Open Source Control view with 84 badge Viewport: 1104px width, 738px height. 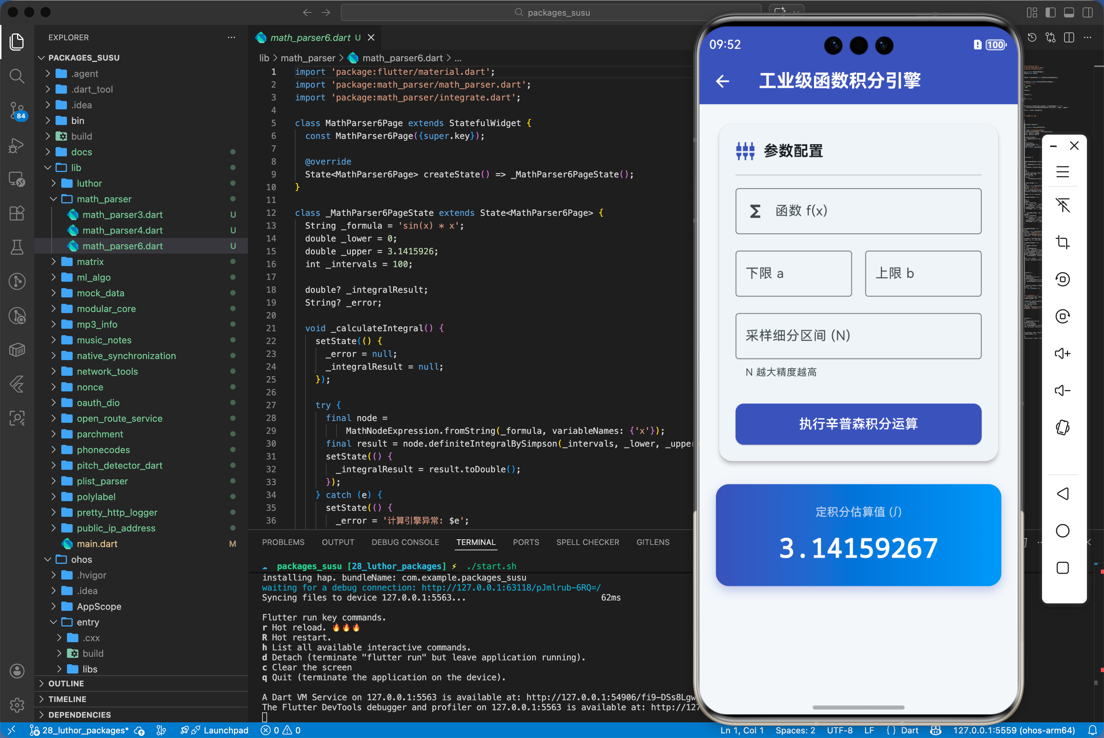[x=17, y=110]
